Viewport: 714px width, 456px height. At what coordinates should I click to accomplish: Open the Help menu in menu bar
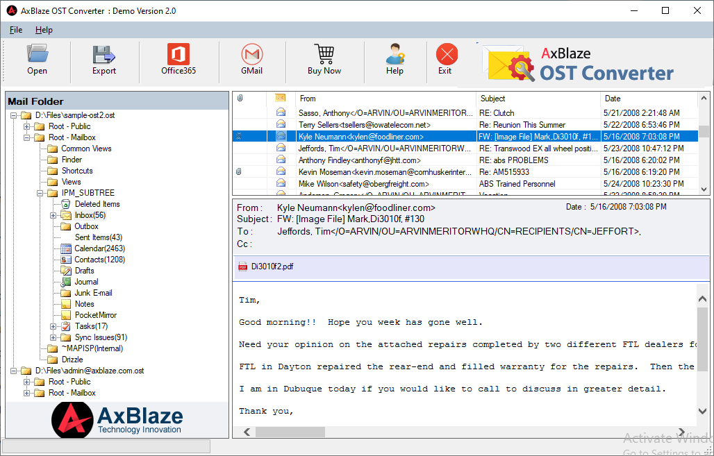[44, 30]
